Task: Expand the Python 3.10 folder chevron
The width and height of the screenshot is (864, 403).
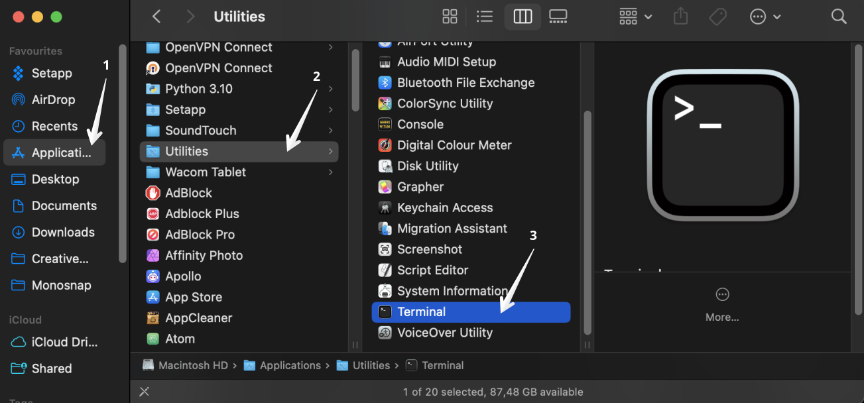Action: (x=330, y=89)
